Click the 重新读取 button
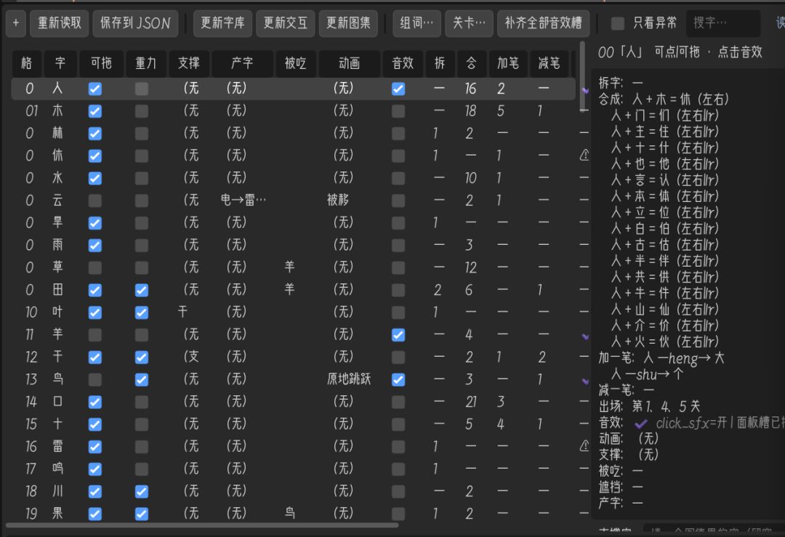Viewport: 785px width, 537px height. [x=60, y=23]
